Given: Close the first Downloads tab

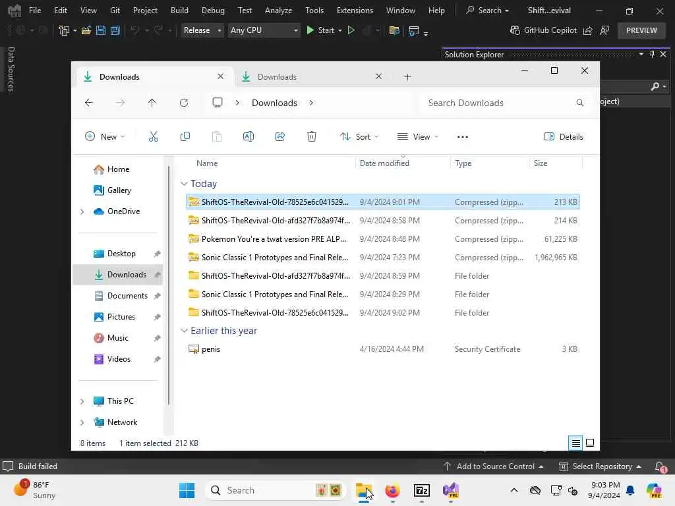Looking at the screenshot, I should click(220, 76).
